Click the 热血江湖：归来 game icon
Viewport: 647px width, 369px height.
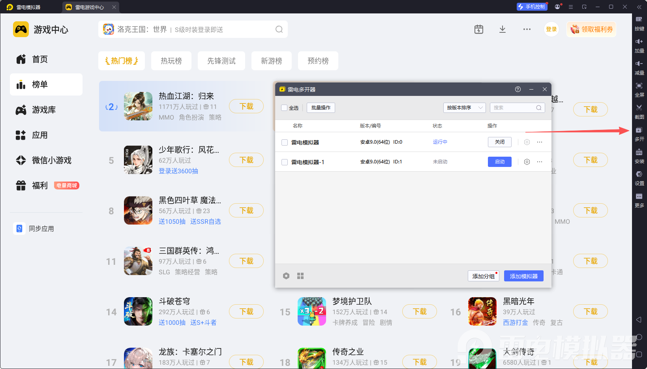(138, 106)
